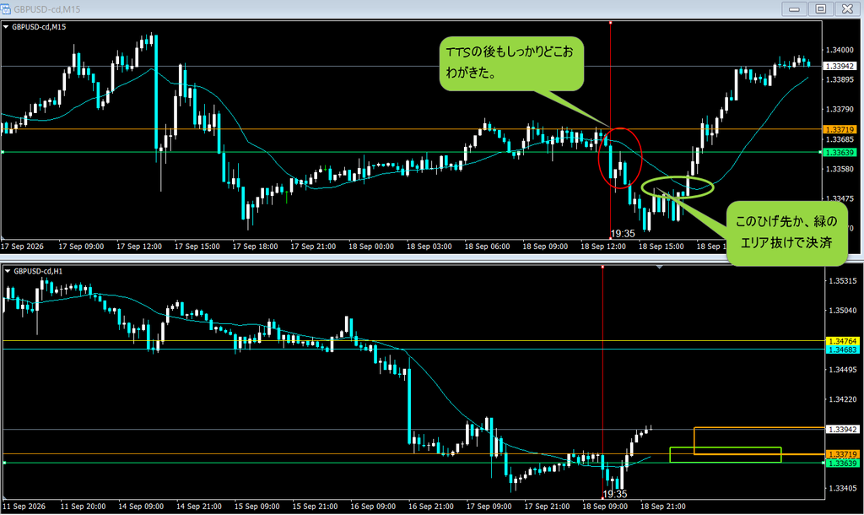The width and height of the screenshot is (864, 515).
Task: Click the yellow 1.34764 price label on H1
Action: pos(843,341)
